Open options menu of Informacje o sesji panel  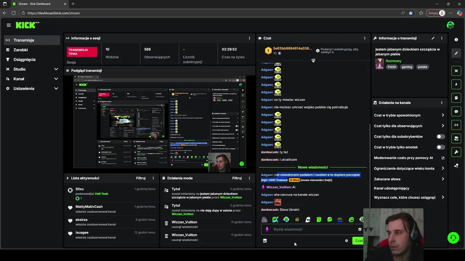[249, 38]
